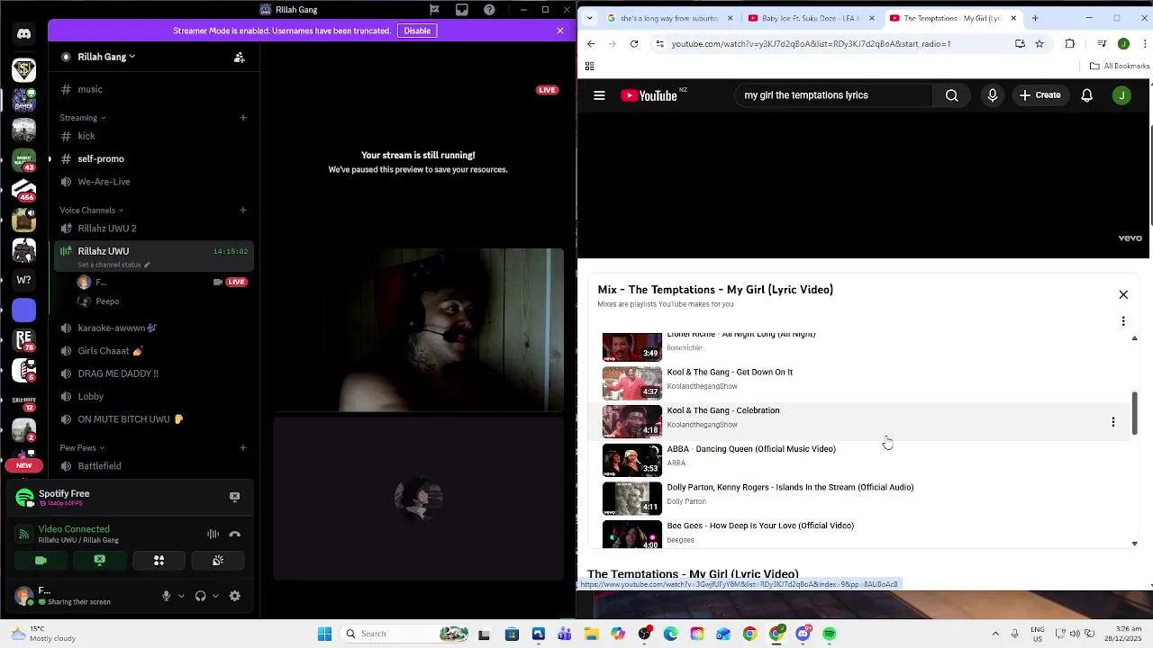Image resolution: width=1153 pixels, height=648 pixels.
Task: Collapse the Voice Channels category
Action: point(91,211)
